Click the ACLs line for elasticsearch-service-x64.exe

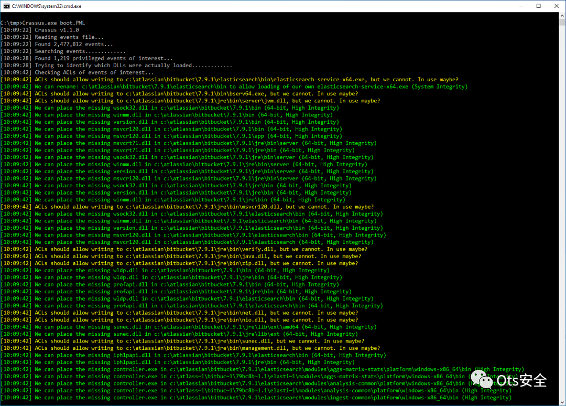coord(230,79)
